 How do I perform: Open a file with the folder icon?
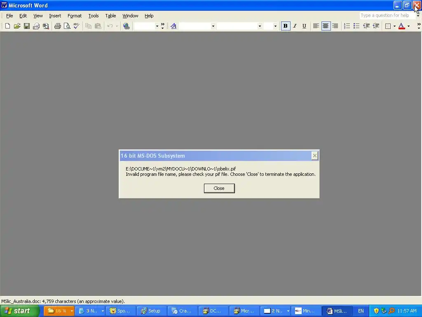(17, 26)
